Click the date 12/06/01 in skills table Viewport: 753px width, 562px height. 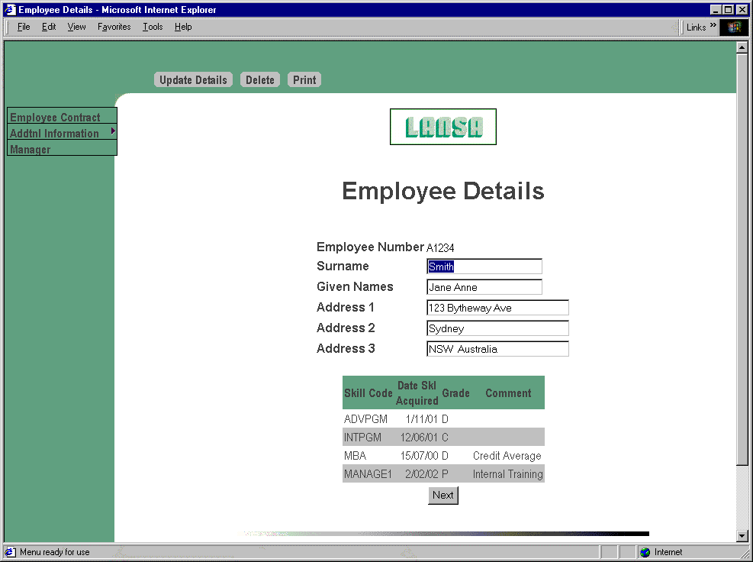[419, 438]
